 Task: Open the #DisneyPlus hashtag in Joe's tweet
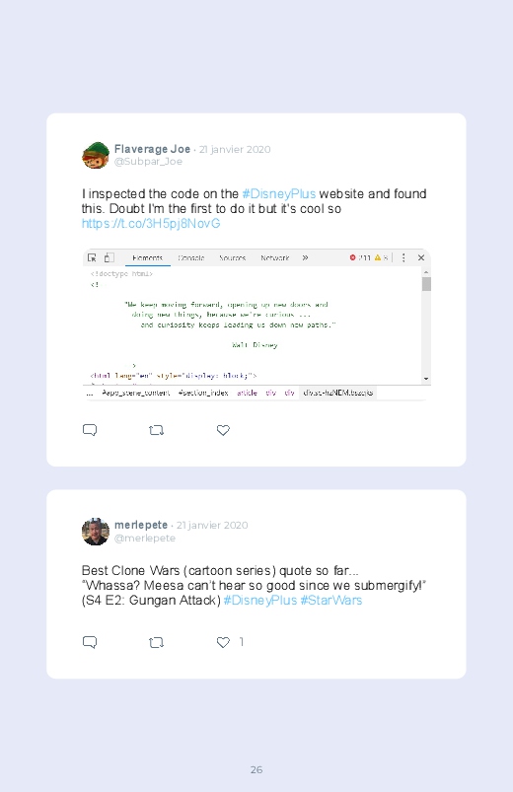279,194
